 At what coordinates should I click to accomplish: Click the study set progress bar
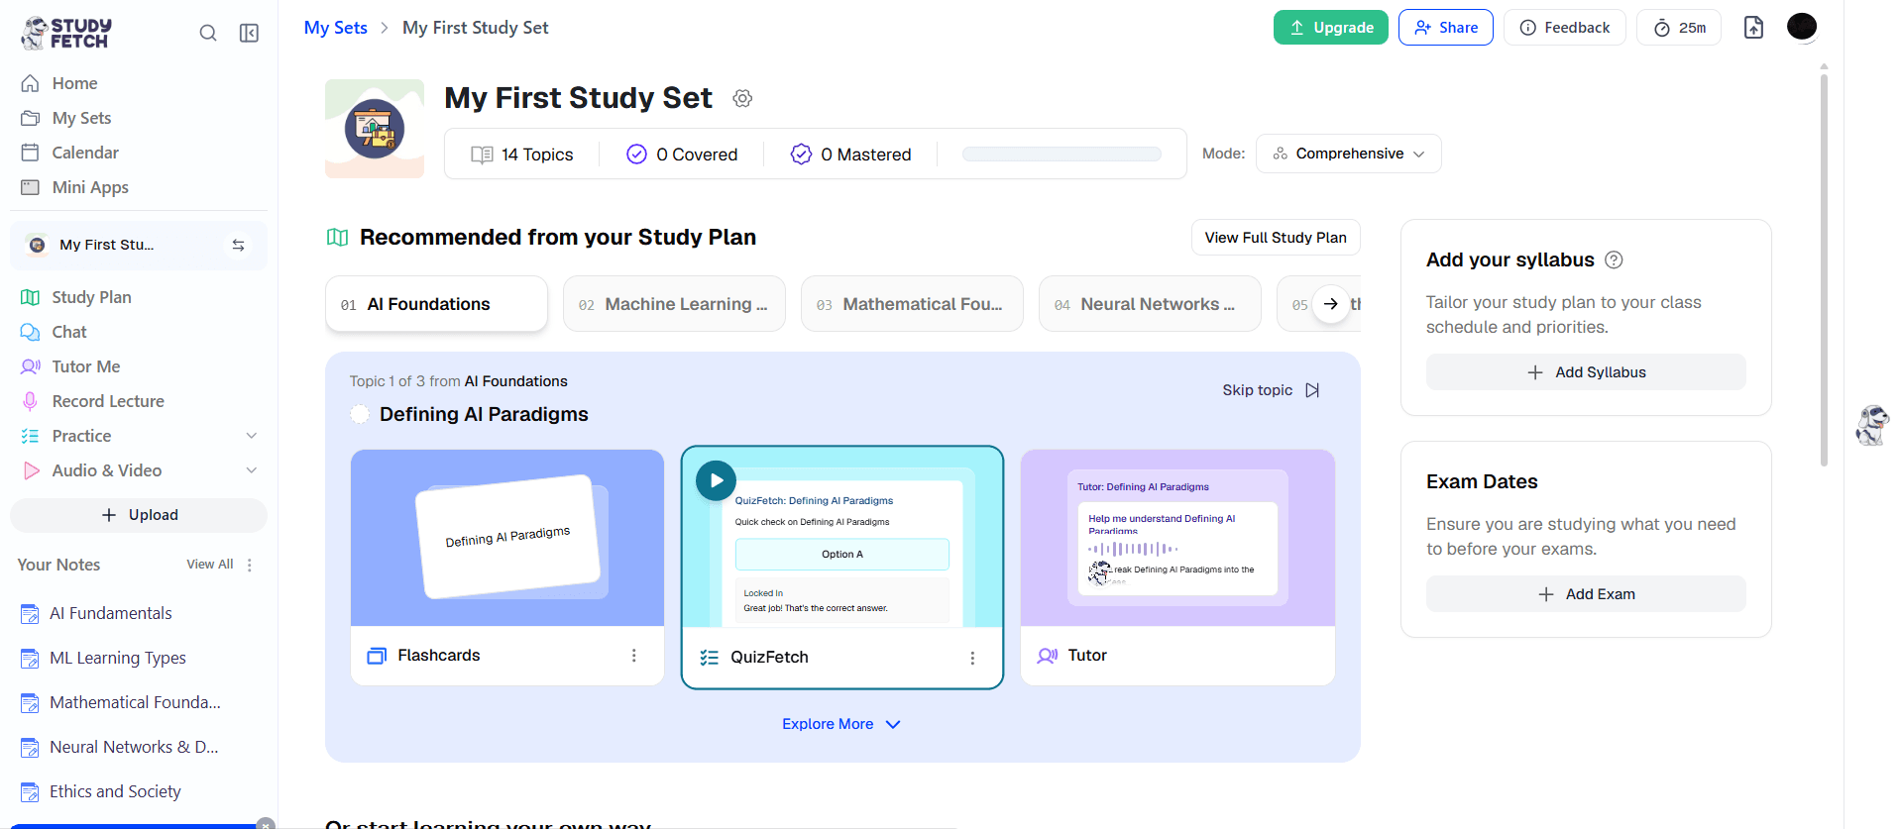coord(1062,154)
